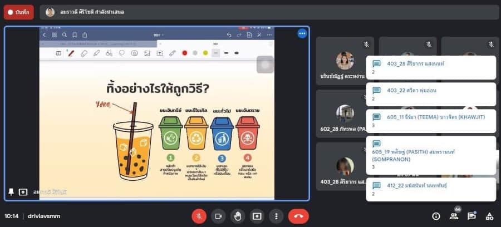Click chat notification from 403_22

pyautogui.click(x=430, y=93)
